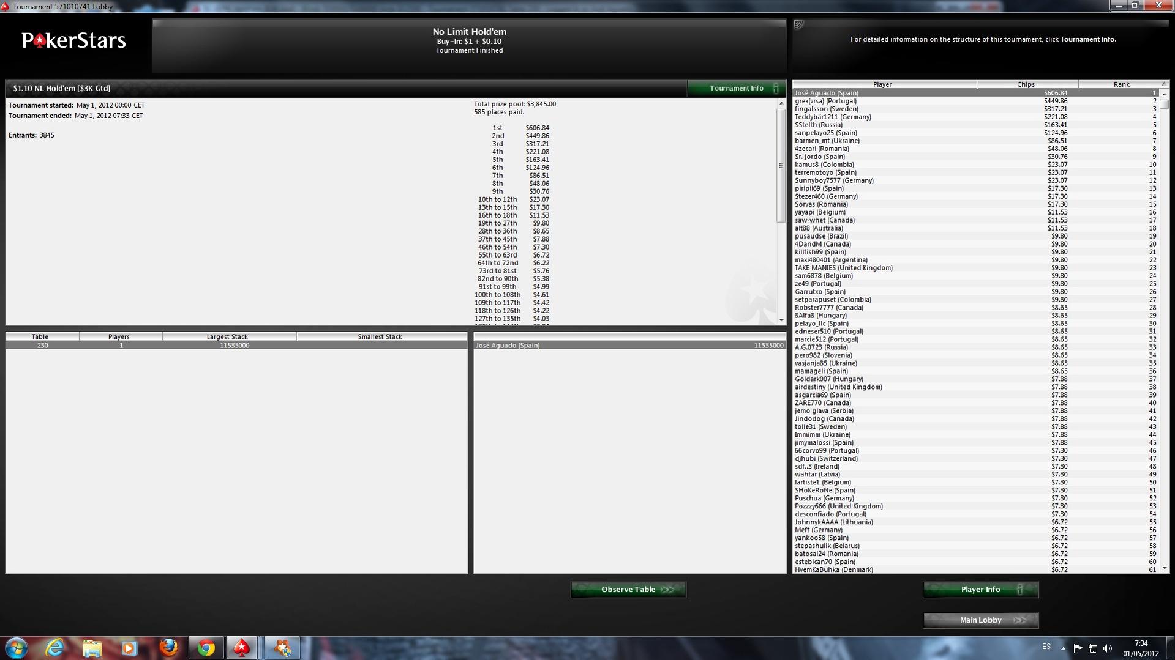Launch Firefox from taskbar
Screen dimensions: 1175x660
(168, 648)
